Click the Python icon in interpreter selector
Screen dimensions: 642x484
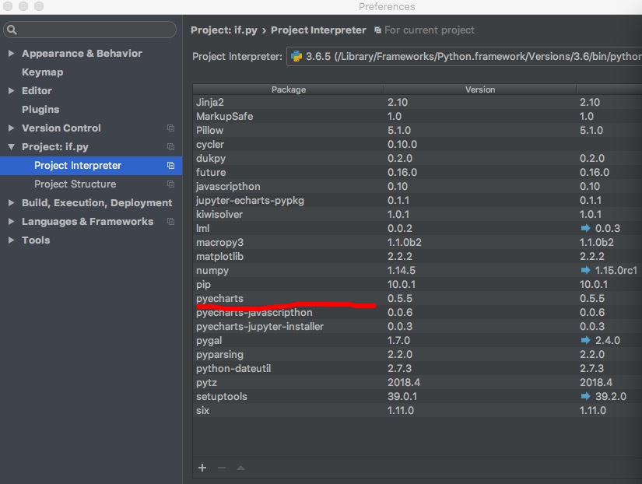pos(296,56)
